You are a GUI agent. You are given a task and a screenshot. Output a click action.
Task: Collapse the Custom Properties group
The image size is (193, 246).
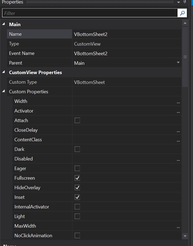(x=4, y=91)
